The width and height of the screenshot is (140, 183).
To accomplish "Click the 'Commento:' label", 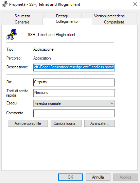I will coord(15,113).
